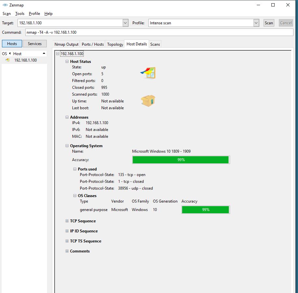Click the OS Classes accuracy 99% bar
The width and height of the screenshot is (298, 293).
point(205,210)
